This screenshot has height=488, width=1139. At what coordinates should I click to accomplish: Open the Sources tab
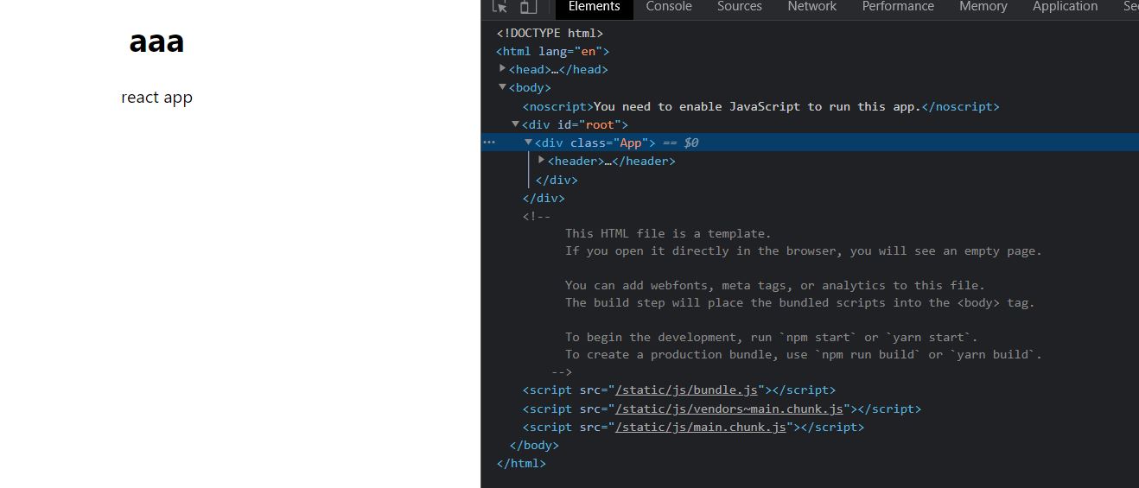[x=740, y=7]
